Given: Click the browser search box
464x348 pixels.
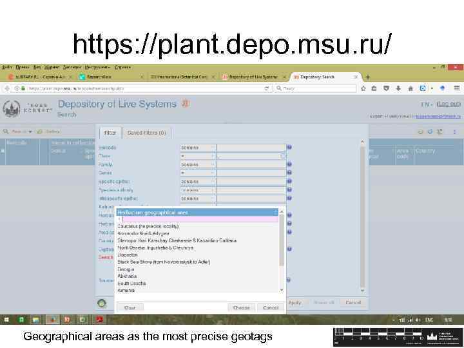Looking at the screenshot, I should (315, 88).
